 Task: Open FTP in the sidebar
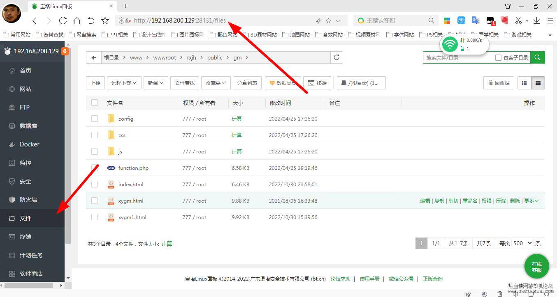(x=25, y=107)
